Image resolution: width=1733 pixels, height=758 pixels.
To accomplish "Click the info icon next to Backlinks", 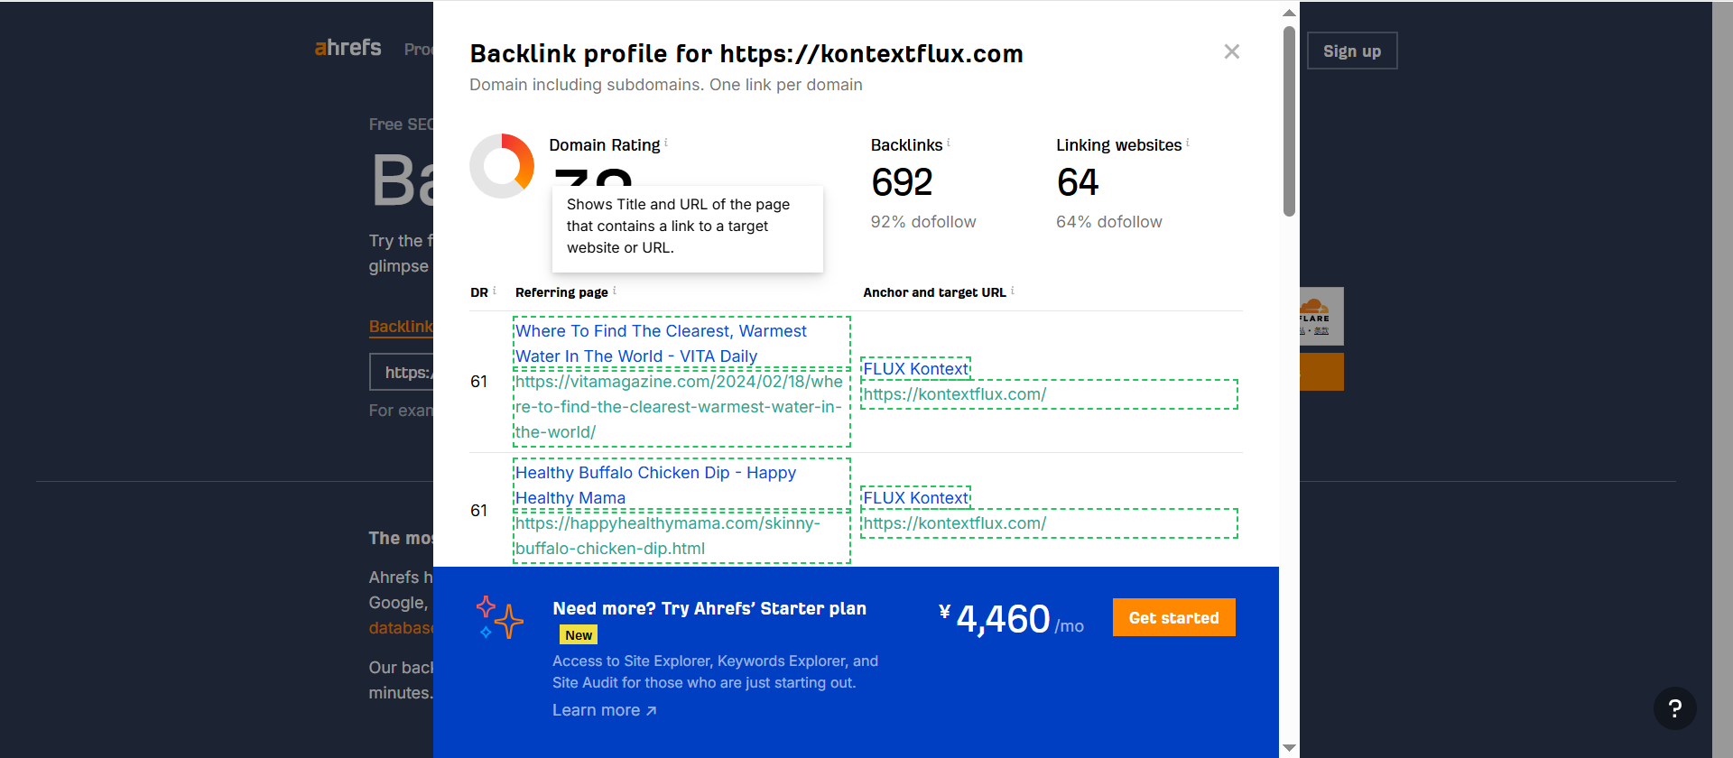I will [x=949, y=143].
